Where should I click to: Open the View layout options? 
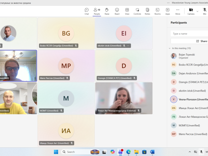(x=127, y=11)
